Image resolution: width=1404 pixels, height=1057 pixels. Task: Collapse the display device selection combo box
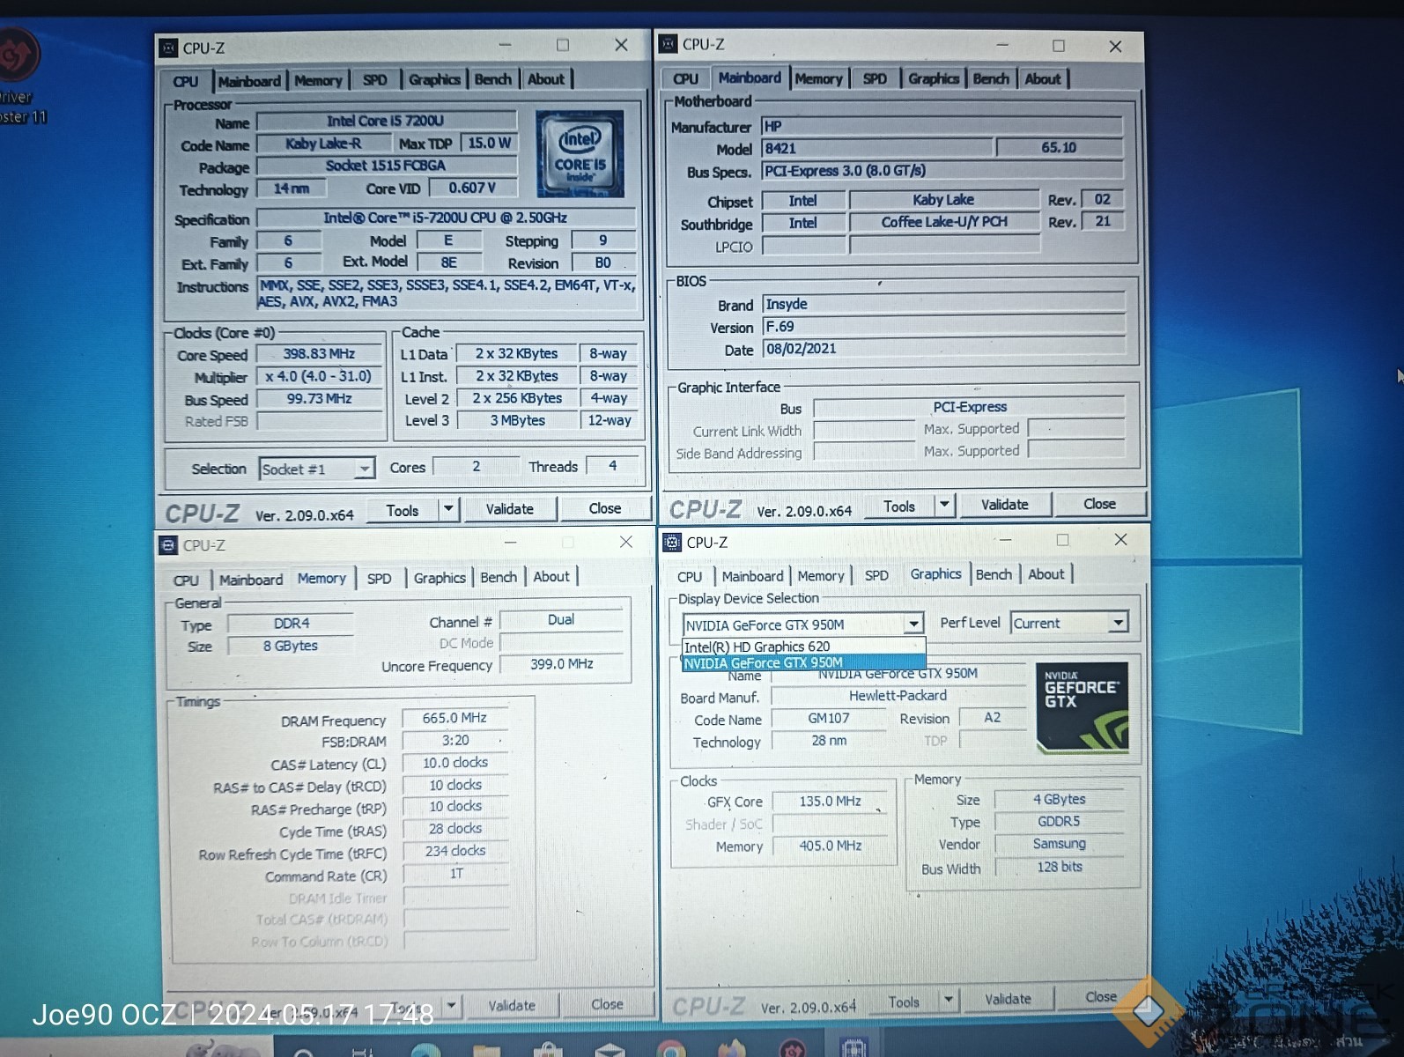[x=913, y=625]
